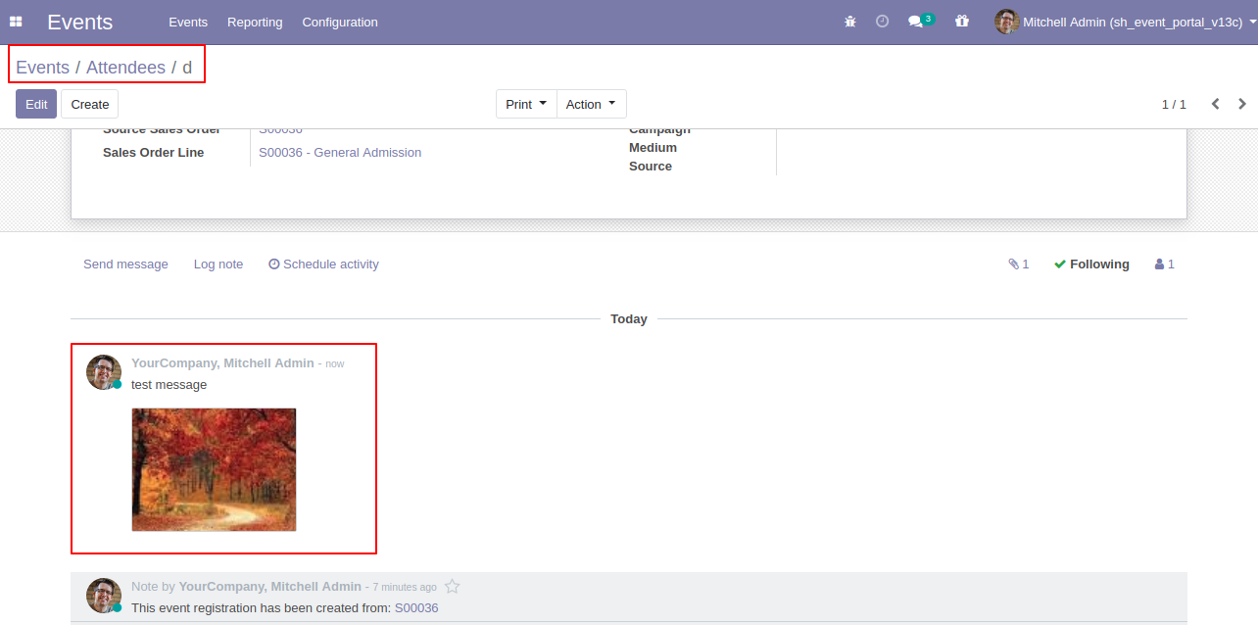Star the event registration note
Screen dimensions: 1258x625
(x=452, y=587)
